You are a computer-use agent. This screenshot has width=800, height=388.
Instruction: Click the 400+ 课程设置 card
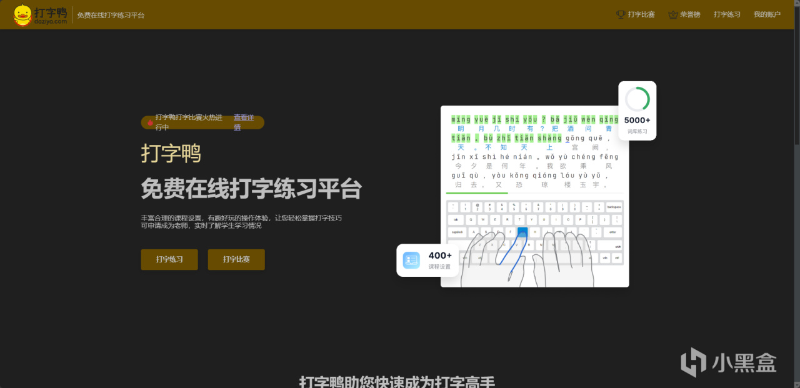(x=428, y=260)
